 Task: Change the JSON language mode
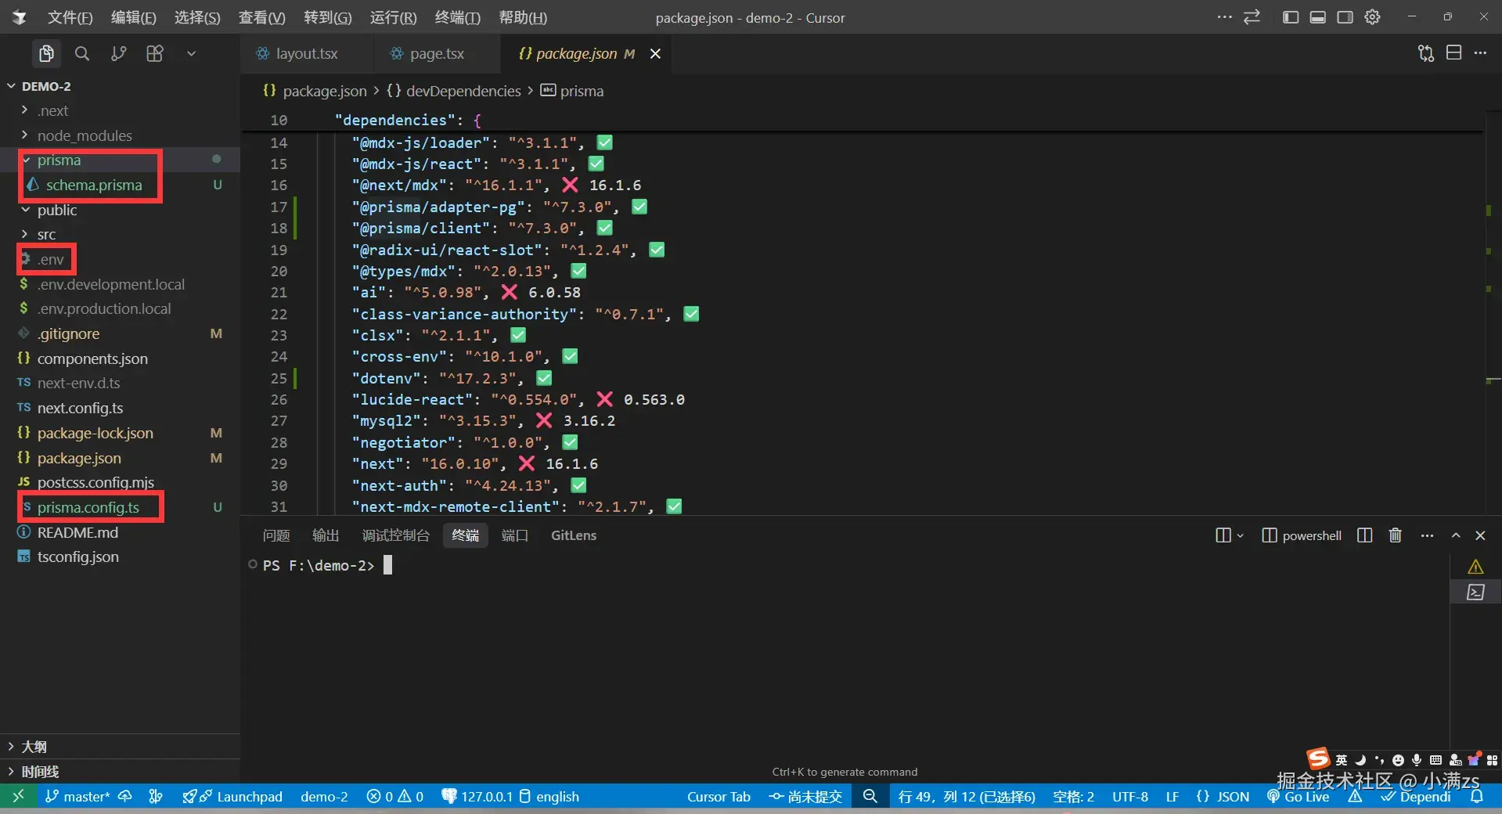click(1233, 797)
